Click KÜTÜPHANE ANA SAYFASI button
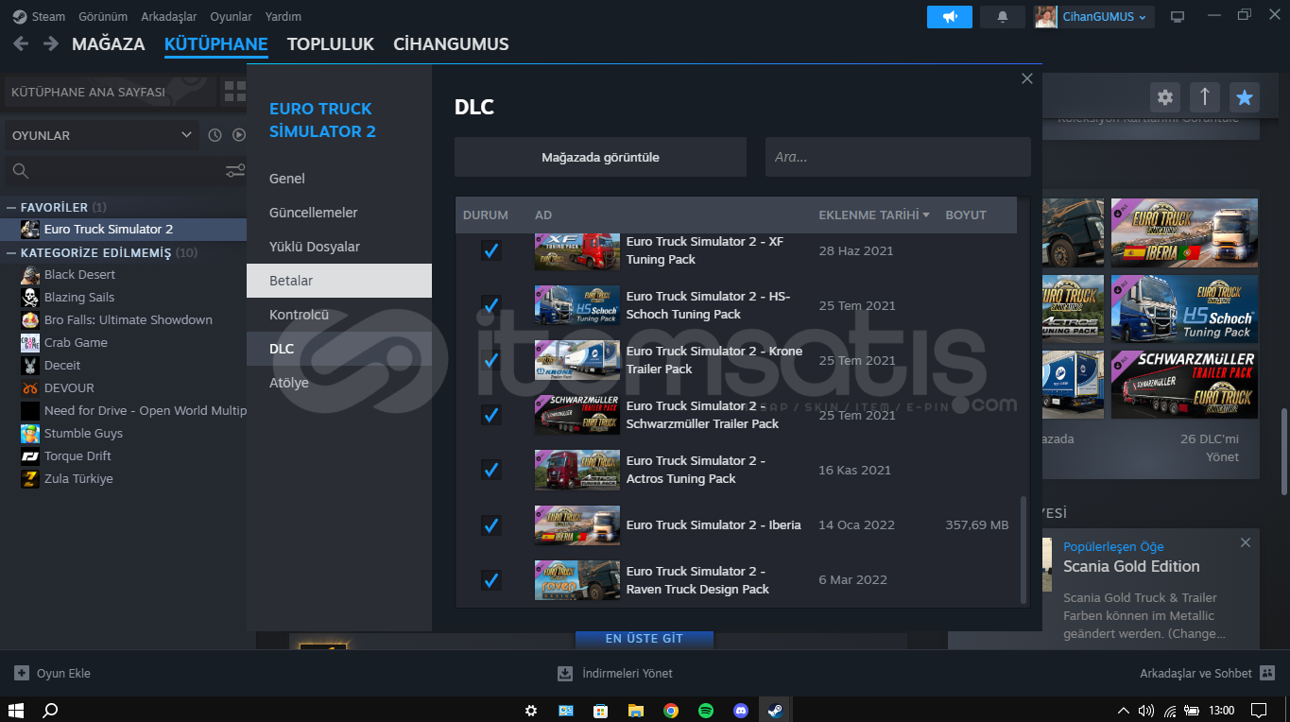This screenshot has width=1290, height=722. point(109,92)
